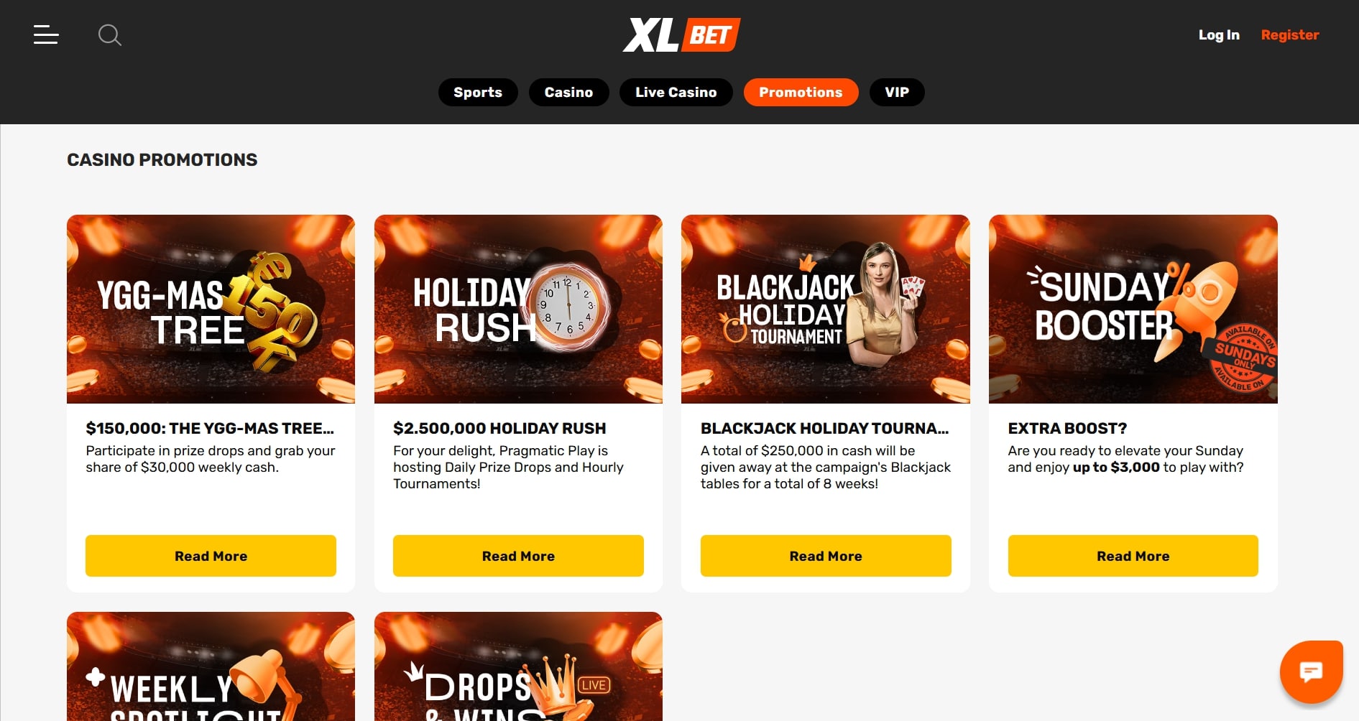1359x721 pixels.
Task: Open the Ygg-Mas Tree banner image
Action: 211,309
